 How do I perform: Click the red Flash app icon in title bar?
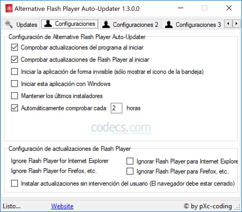pyautogui.click(x=9, y=8)
